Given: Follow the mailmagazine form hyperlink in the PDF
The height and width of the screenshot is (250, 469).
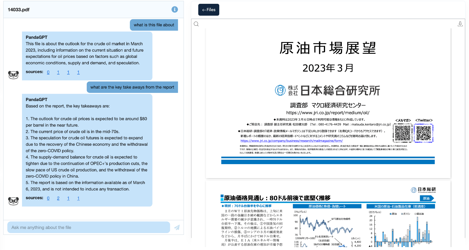Looking at the screenshot, I should click(291, 141).
